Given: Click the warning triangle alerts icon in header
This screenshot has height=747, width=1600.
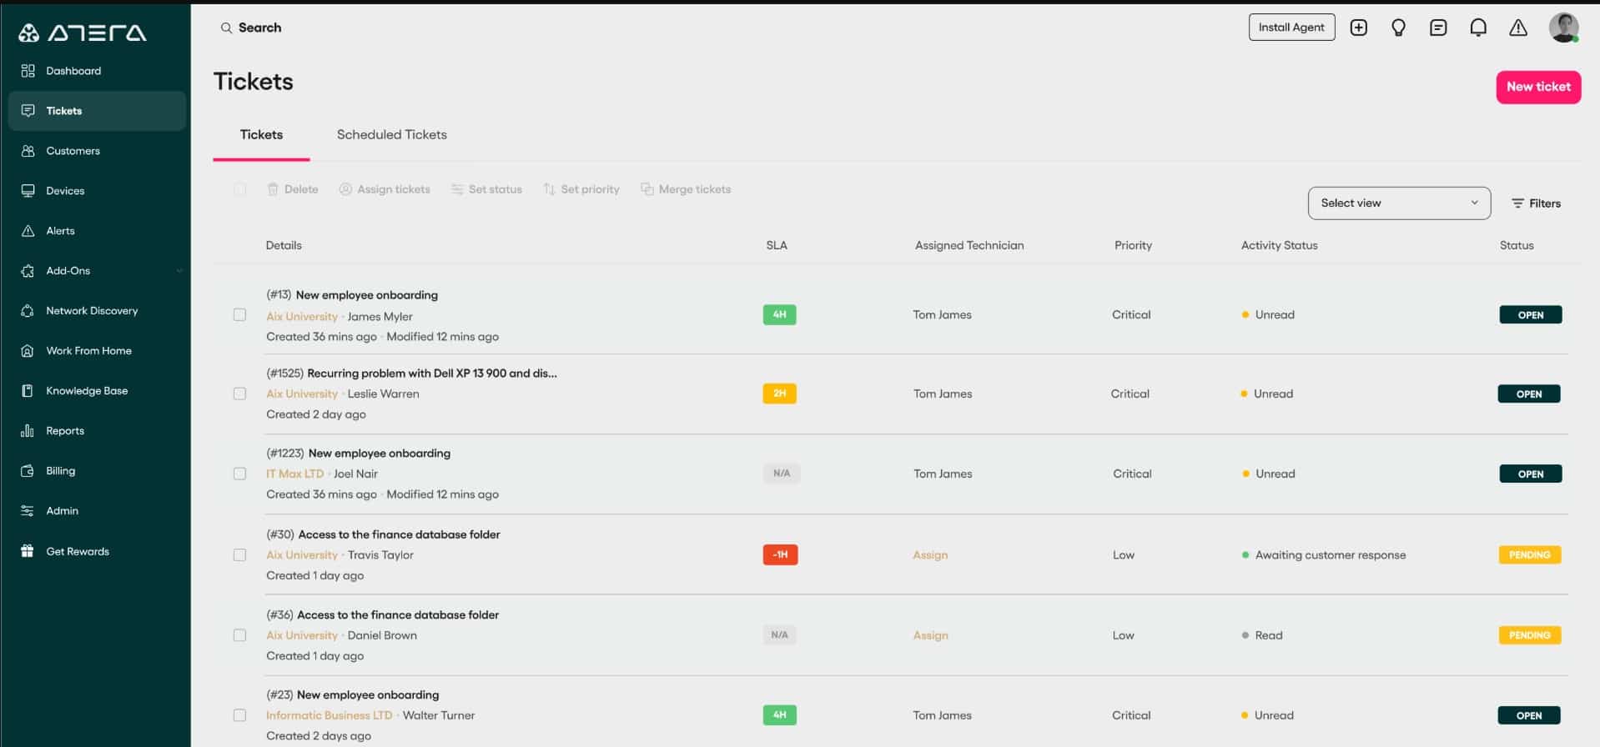Looking at the screenshot, I should coord(1517,28).
